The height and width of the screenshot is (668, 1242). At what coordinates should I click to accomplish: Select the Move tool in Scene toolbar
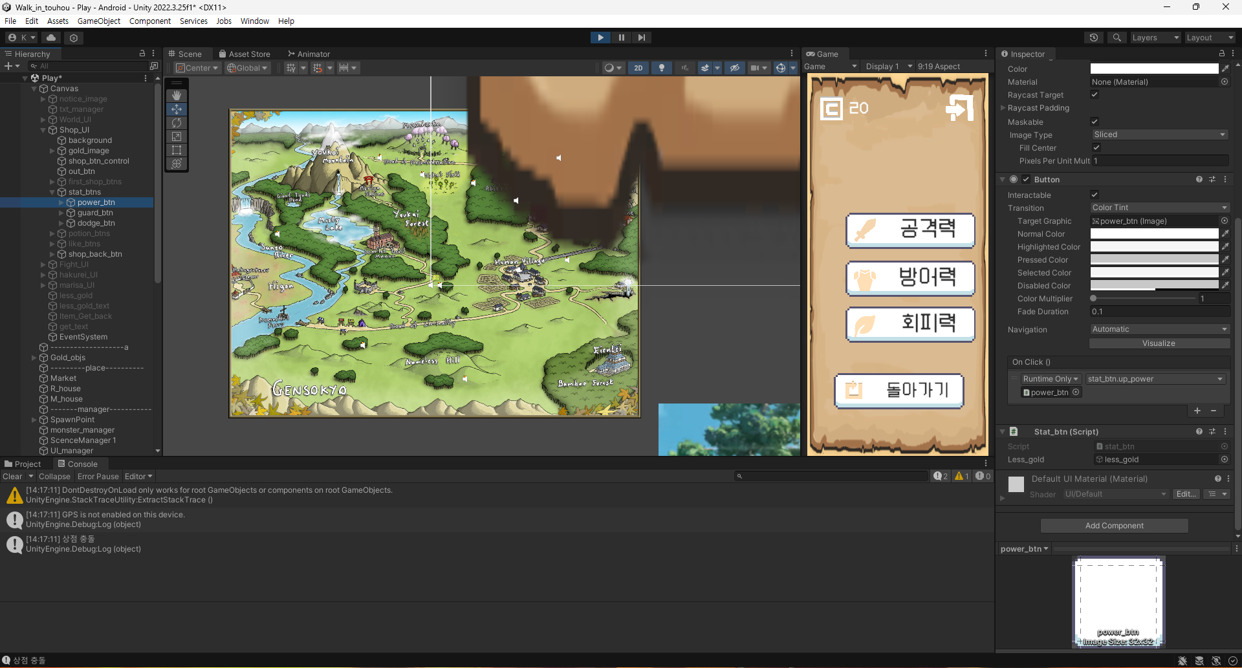click(177, 109)
